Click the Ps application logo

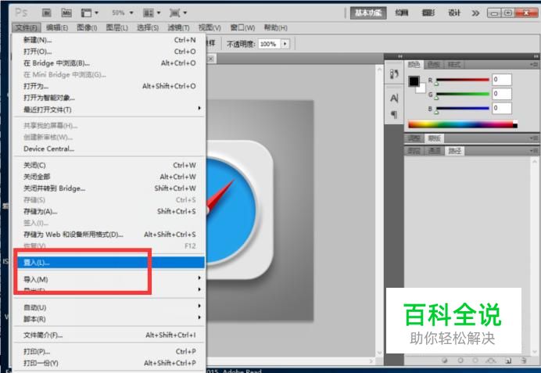click(x=21, y=13)
